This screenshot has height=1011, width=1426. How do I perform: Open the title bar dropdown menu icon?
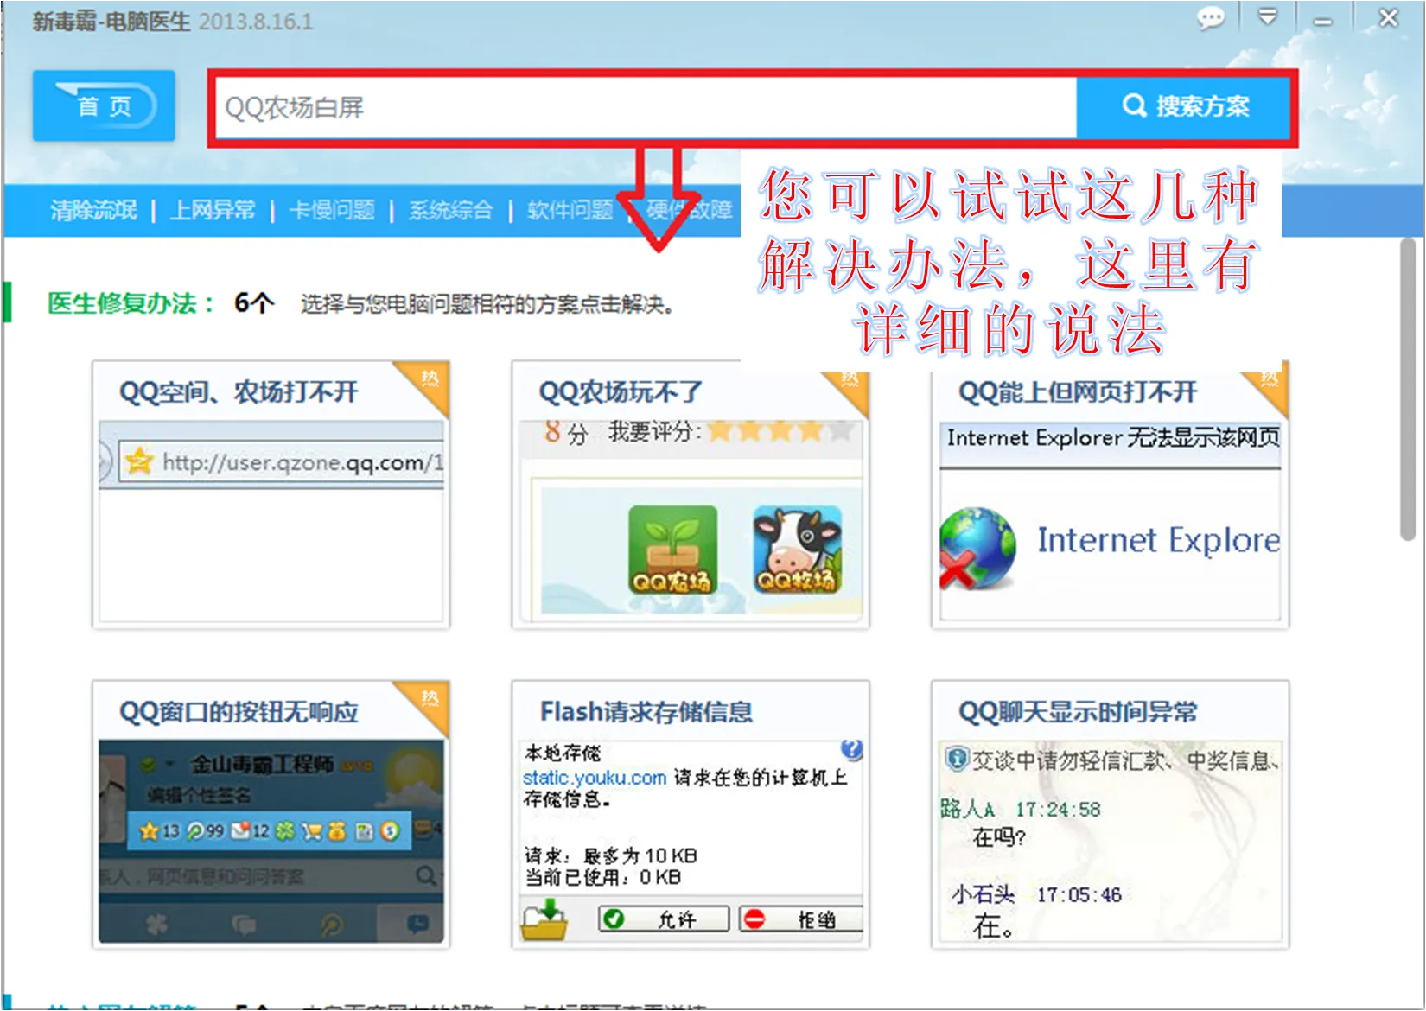1267,17
